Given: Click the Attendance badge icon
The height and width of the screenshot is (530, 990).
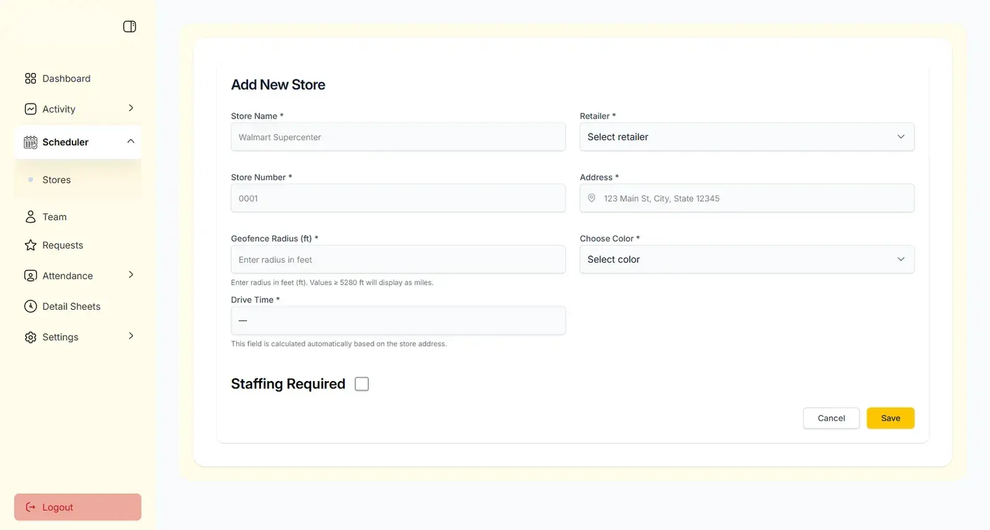Looking at the screenshot, I should click(x=30, y=275).
